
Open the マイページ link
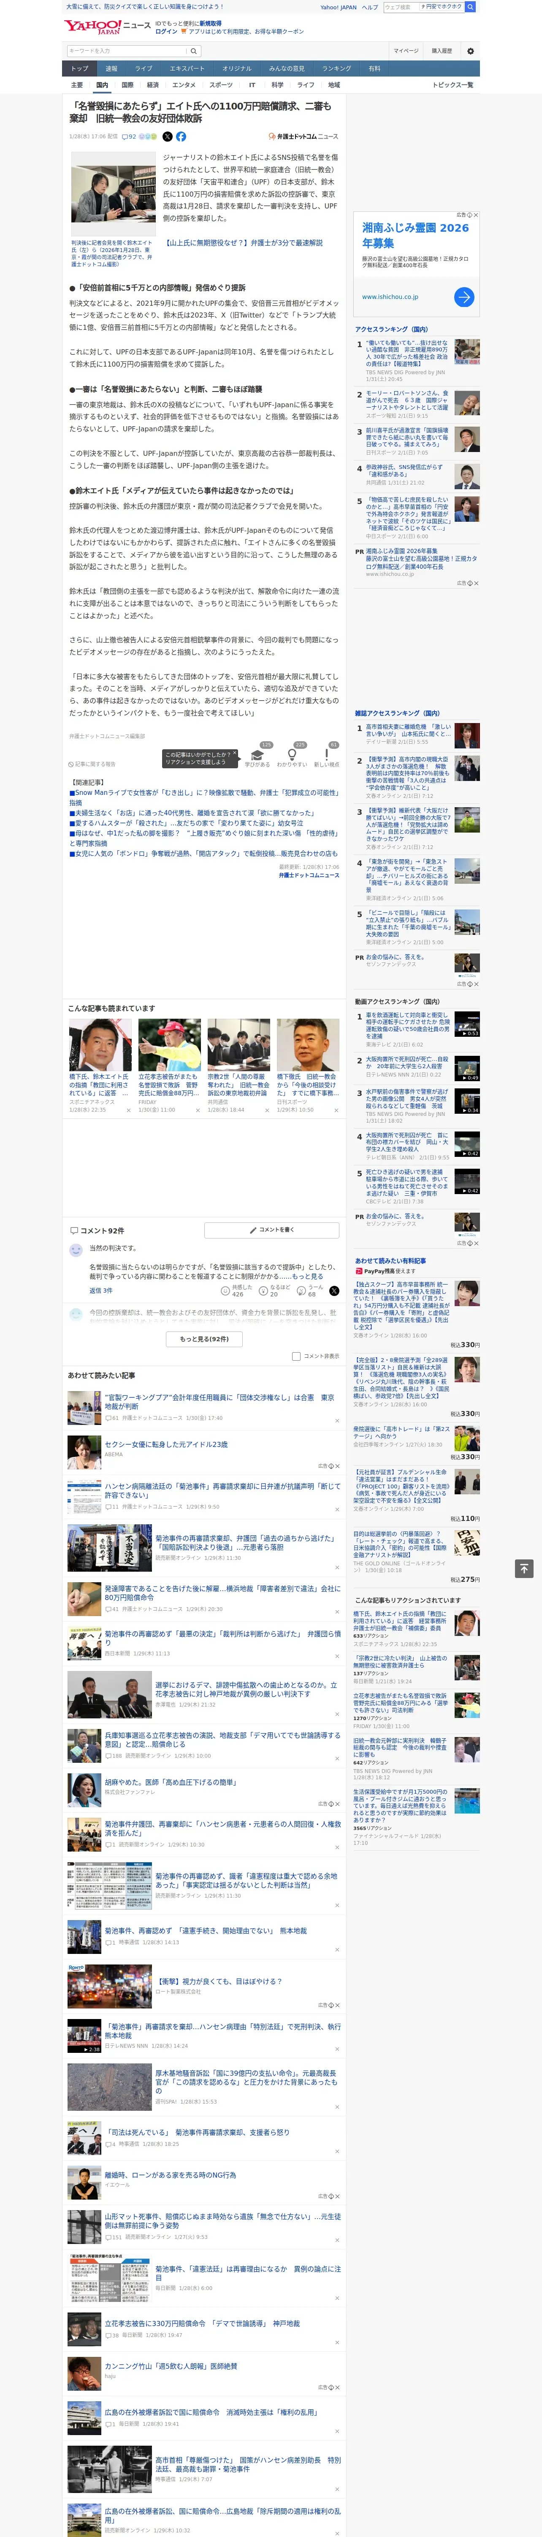coord(405,51)
